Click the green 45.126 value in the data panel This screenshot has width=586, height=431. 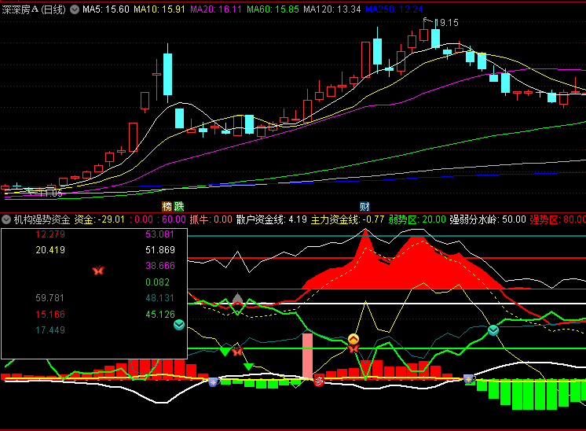click(160, 315)
